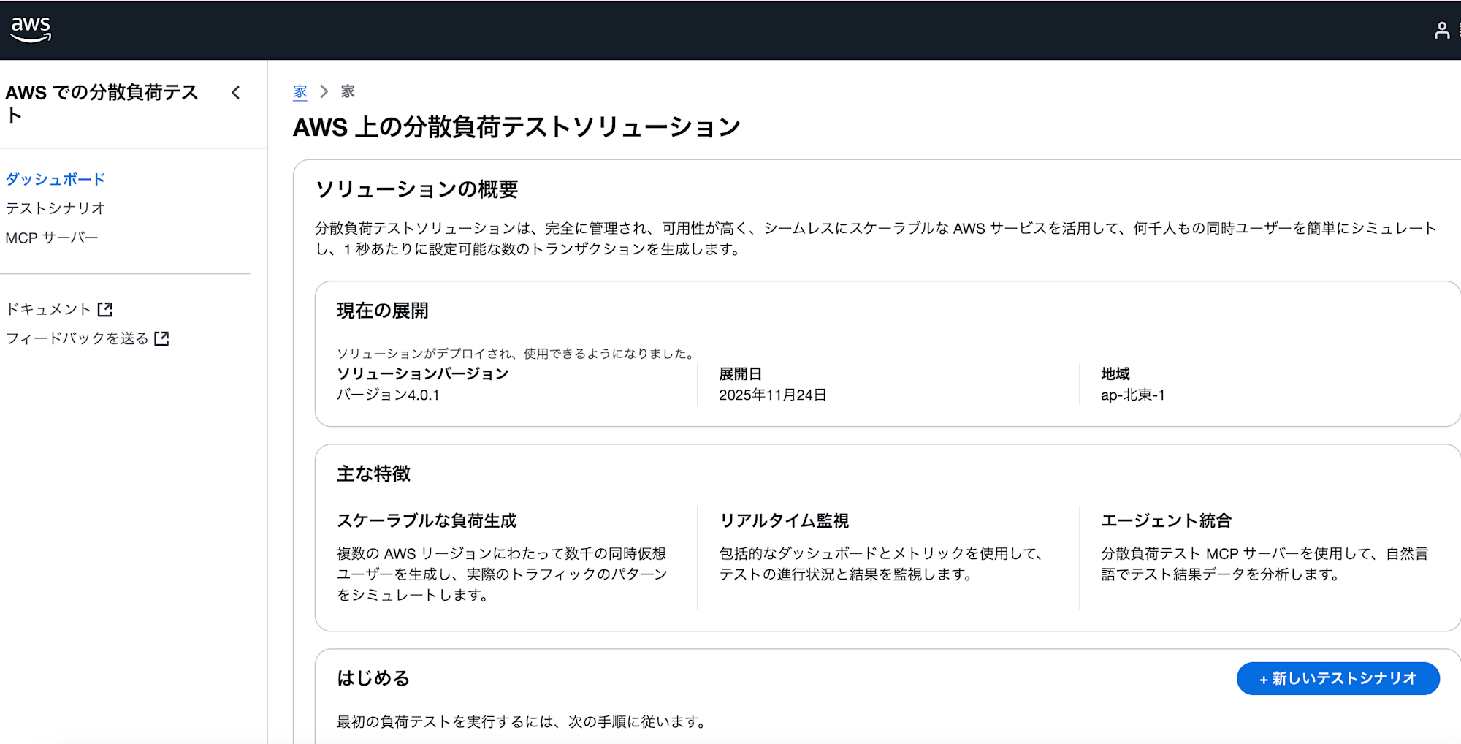
Task: Select the エージェント統合 feature title
Action: (x=1167, y=520)
